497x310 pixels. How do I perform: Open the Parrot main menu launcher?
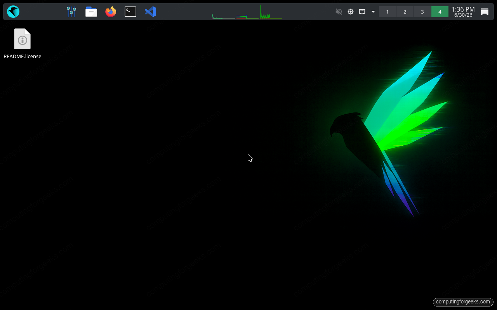[x=13, y=12]
